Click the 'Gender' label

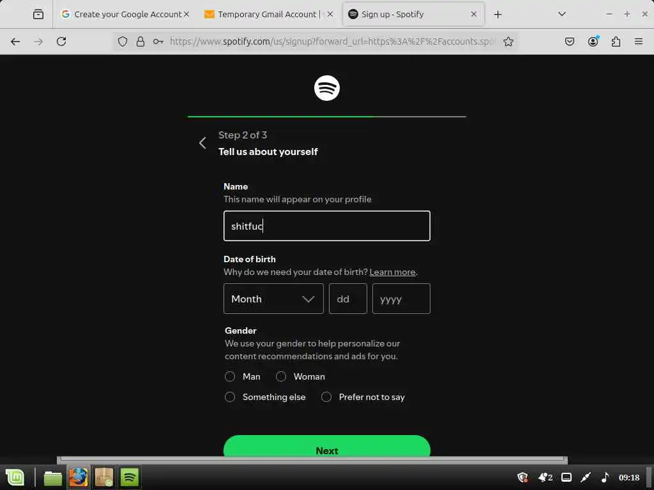point(240,330)
